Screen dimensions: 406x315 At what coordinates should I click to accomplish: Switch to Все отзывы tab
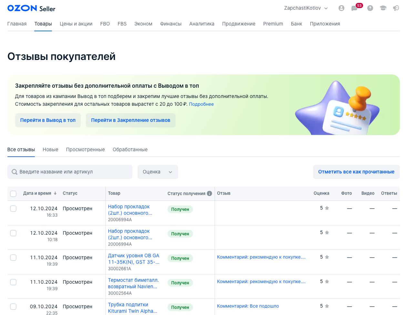(21, 150)
